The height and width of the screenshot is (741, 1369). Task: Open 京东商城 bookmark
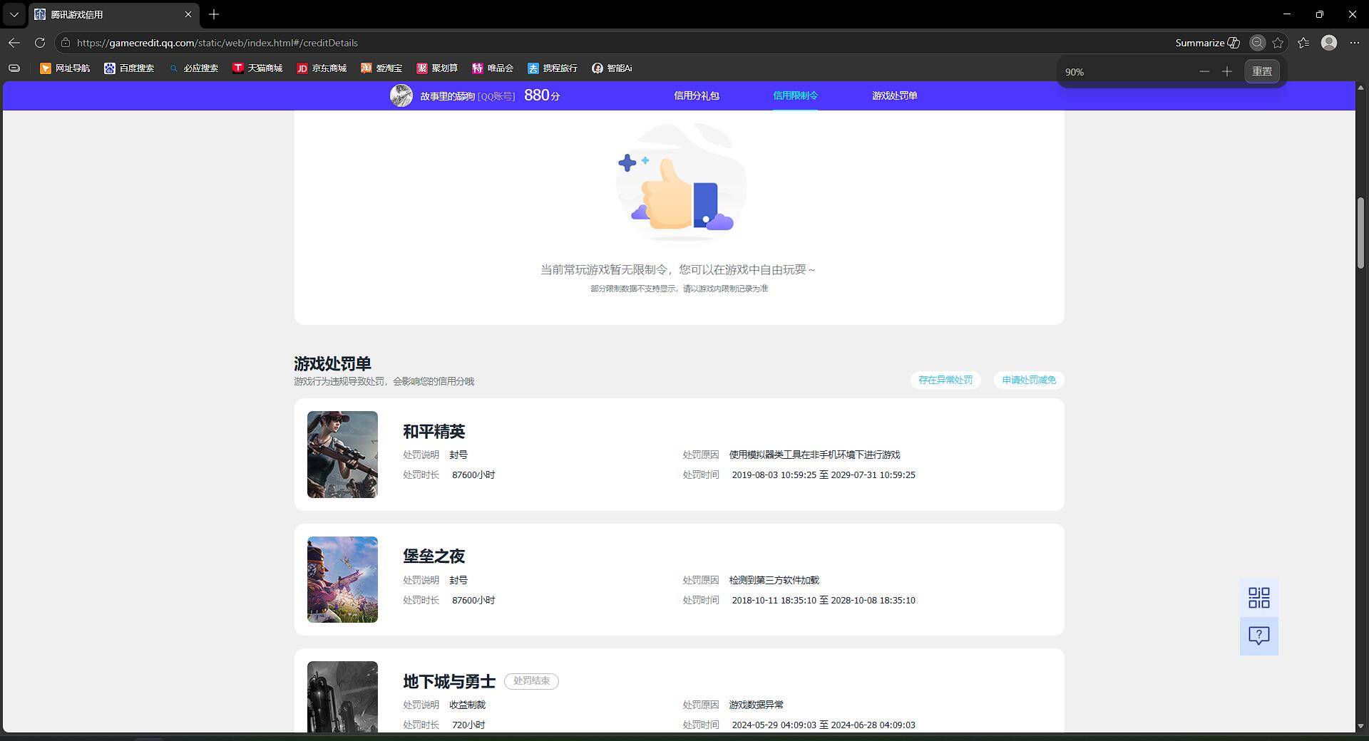(322, 68)
